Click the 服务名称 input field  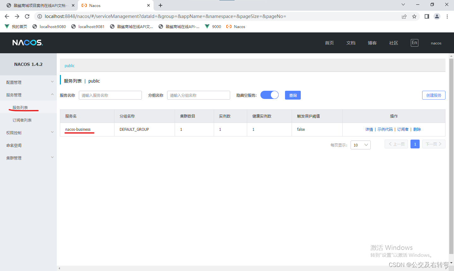point(110,95)
